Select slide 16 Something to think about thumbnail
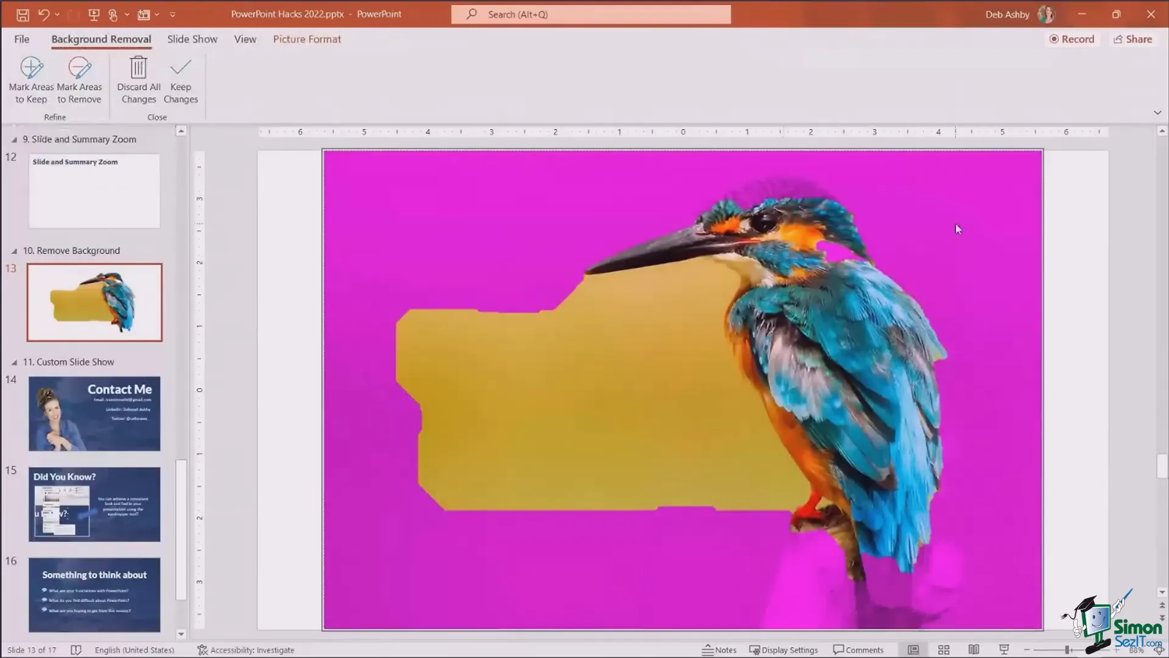The width and height of the screenshot is (1169, 658). click(x=94, y=595)
